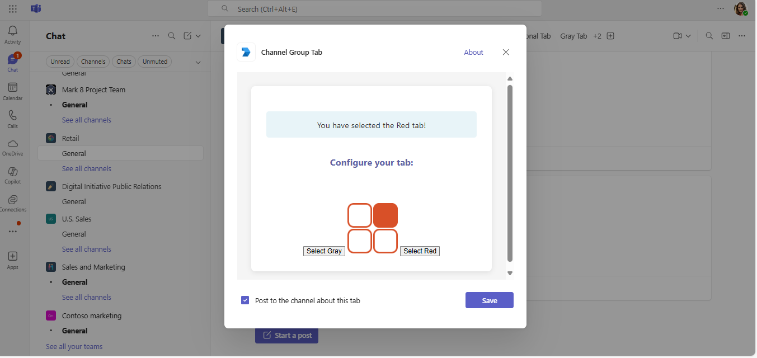The width and height of the screenshot is (757, 358).
Task: Start a video meeting camera icon
Action: coord(678,36)
